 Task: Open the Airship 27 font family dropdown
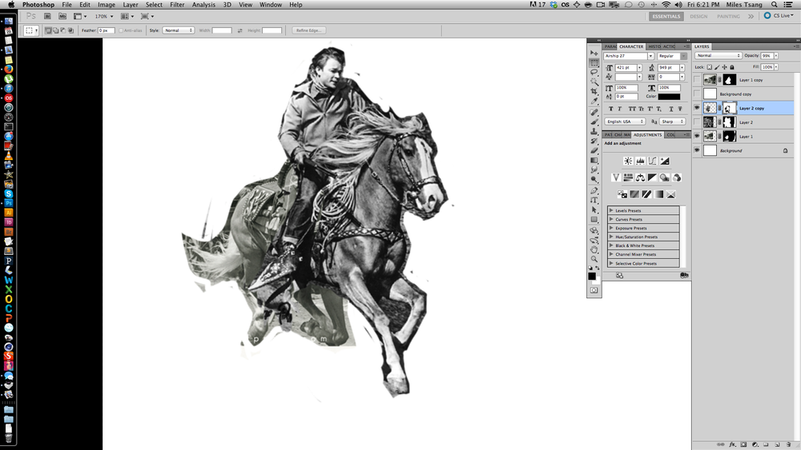coord(650,56)
